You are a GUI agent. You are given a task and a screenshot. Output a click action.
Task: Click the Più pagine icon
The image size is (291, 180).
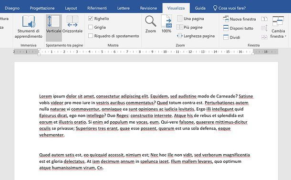point(180,27)
